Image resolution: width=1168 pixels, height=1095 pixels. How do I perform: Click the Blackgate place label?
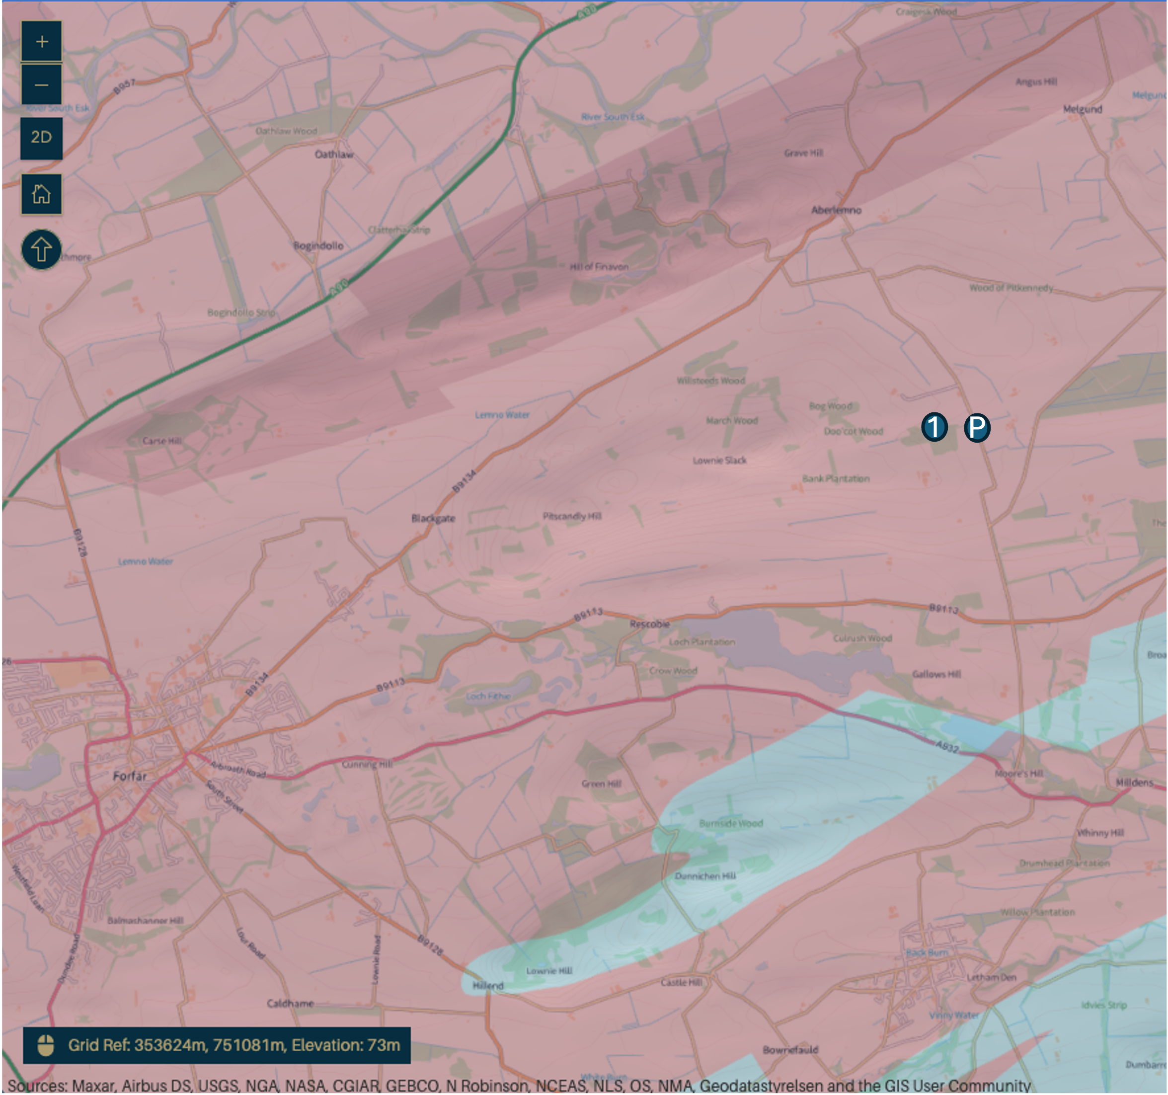point(433,518)
